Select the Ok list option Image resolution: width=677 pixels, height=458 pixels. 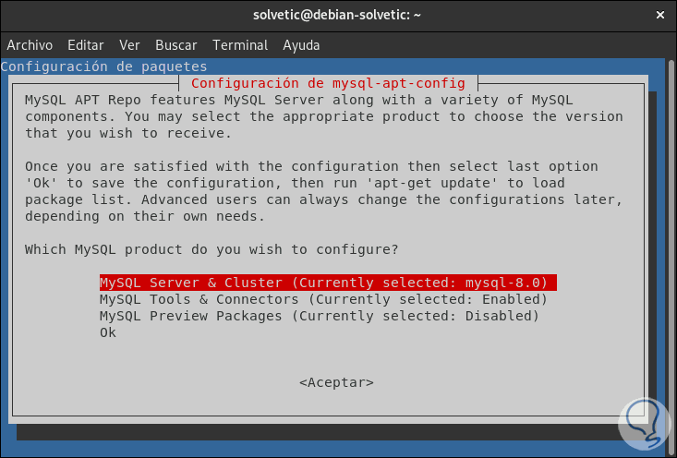tap(108, 332)
